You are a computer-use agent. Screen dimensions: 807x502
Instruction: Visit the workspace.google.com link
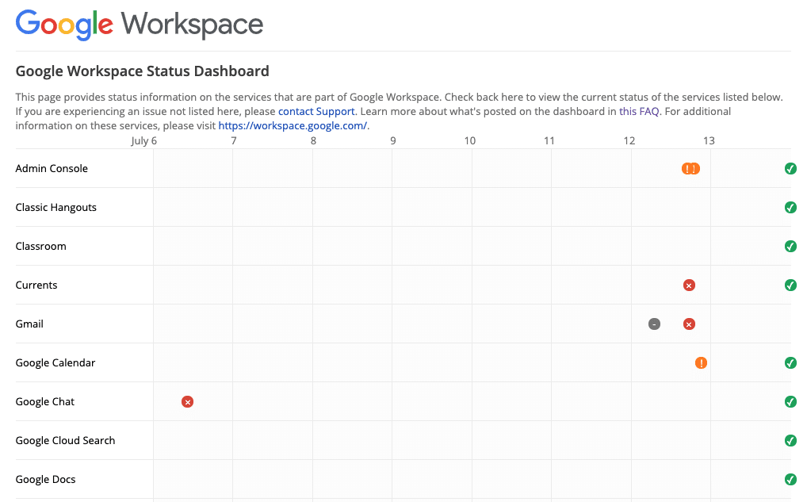[292, 126]
